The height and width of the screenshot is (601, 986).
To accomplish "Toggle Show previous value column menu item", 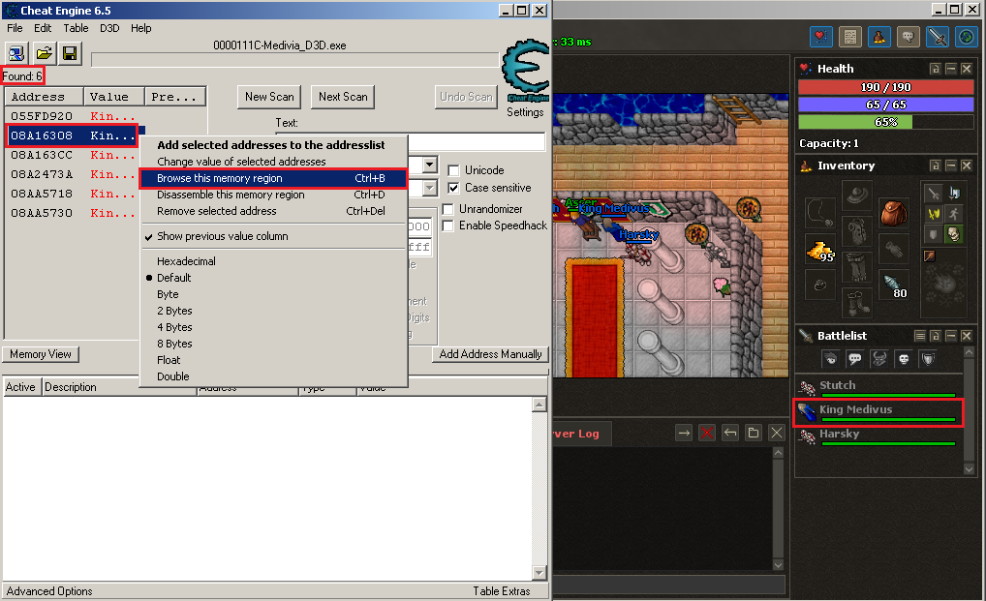I will tap(273, 236).
